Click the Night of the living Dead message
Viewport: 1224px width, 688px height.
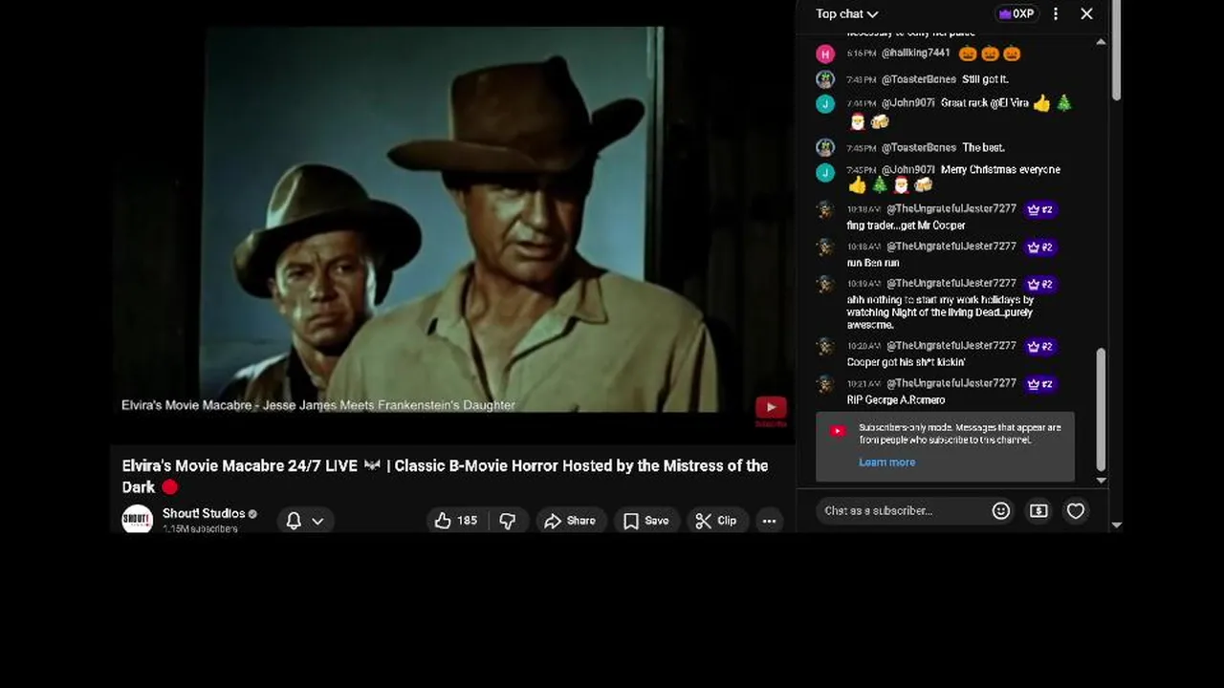(x=940, y=312)
